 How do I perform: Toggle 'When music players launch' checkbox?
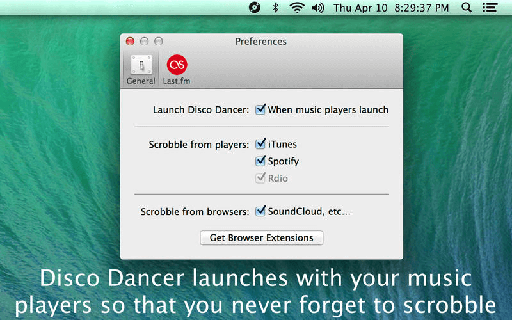click(260, 109)
